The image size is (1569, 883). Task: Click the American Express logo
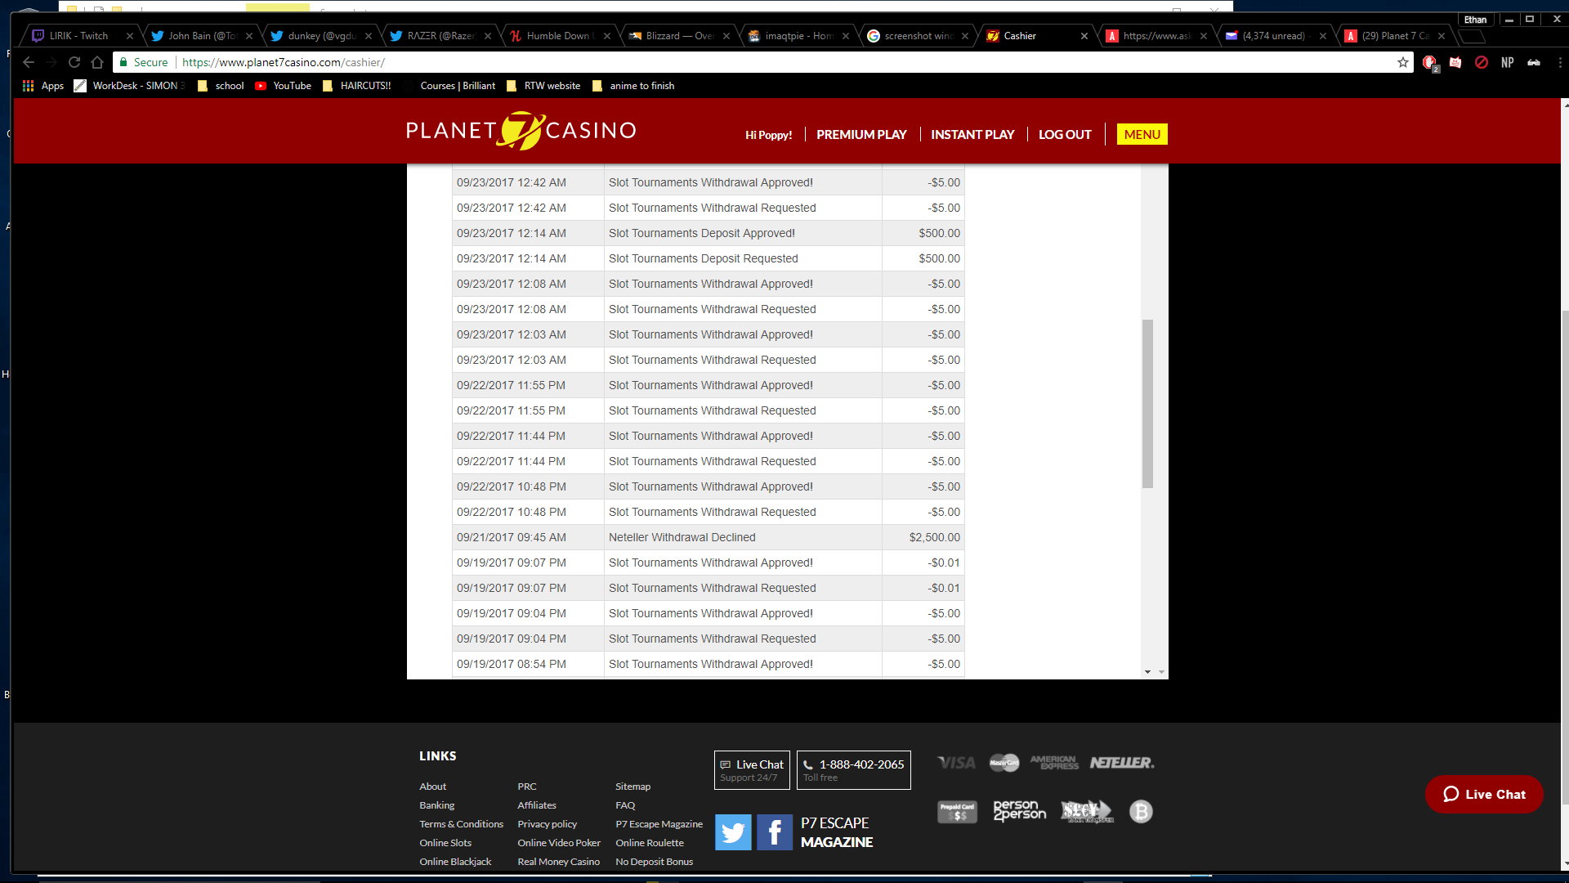click(1054, 763)
